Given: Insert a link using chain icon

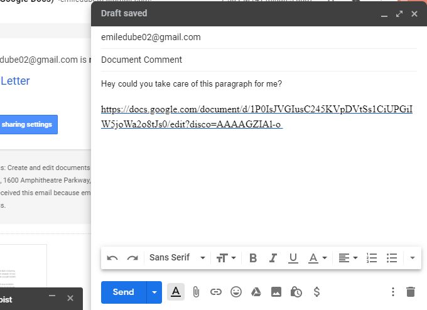Looking at the screenshot, I should point(216,292).
